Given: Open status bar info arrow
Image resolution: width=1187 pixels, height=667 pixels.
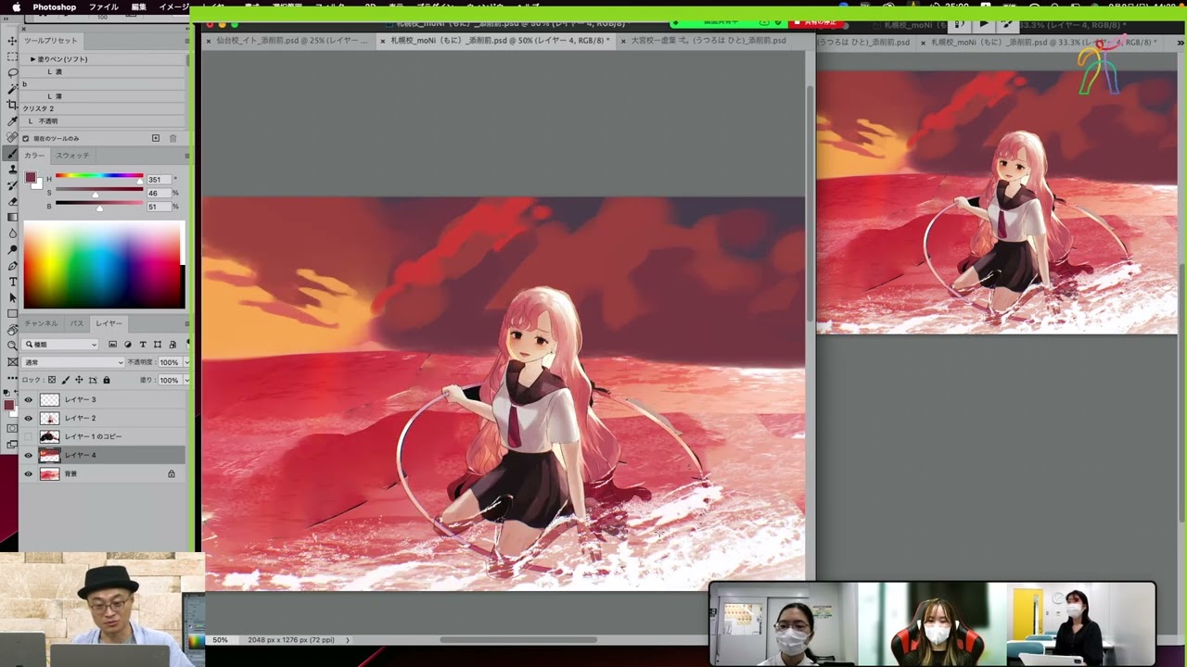Looking at the screenshot, I should click(x=348, y=640).
